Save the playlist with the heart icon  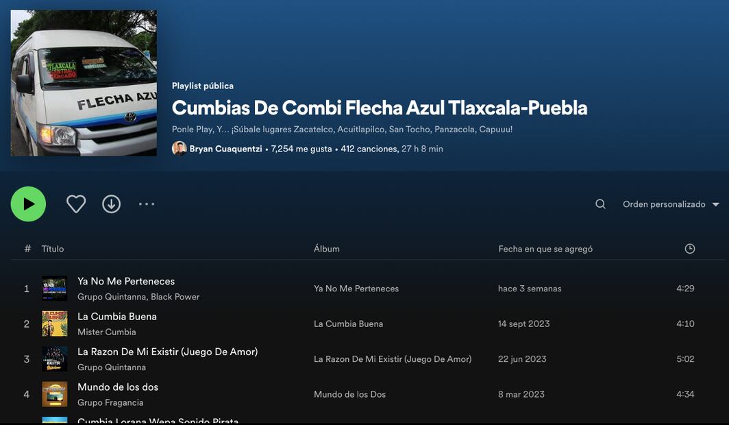[x=76, y=204]
